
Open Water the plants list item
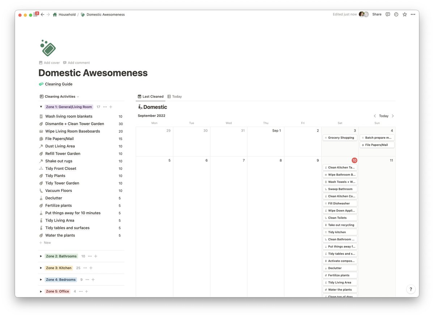click(x=60, y=235)
